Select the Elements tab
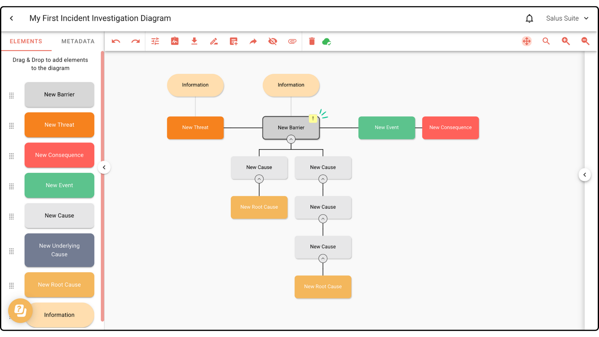This screenshot has width=599, height=337. coord(26,41)
